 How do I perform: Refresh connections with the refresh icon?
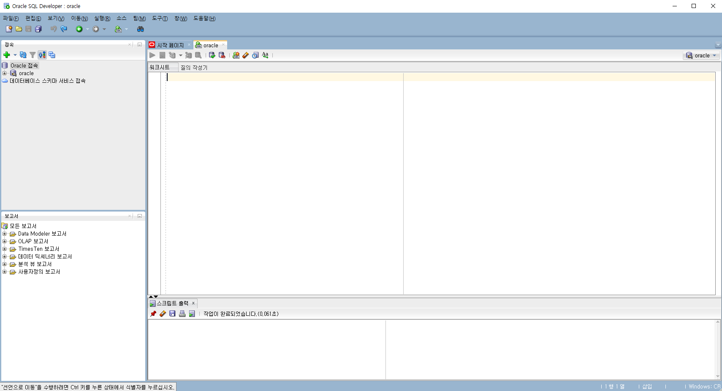23,55
